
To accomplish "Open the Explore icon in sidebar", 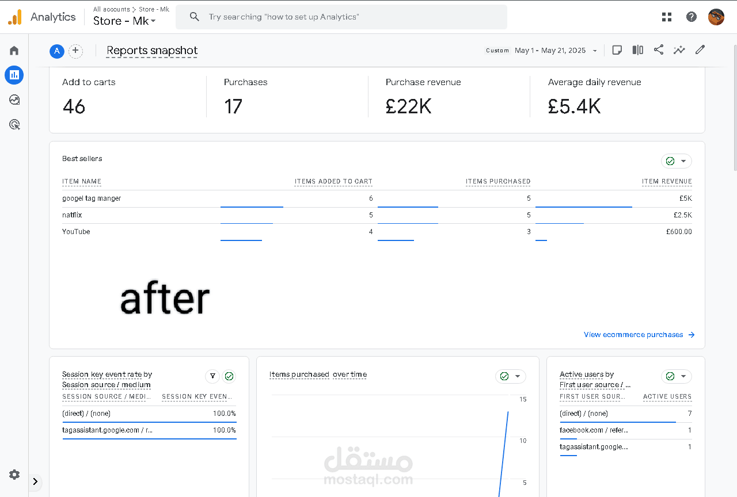I will point(14,100).
